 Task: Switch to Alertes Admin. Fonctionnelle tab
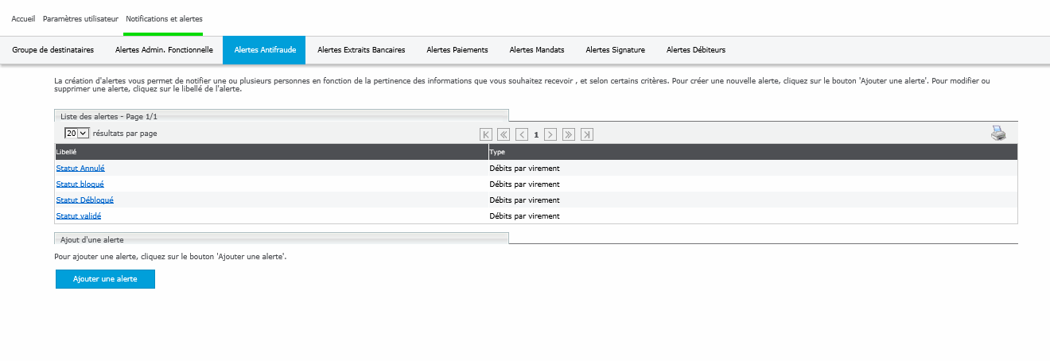pos(164,50)
